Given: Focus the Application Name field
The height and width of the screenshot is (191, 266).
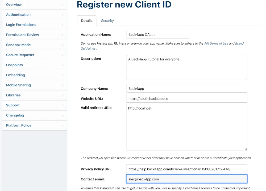Looking at the screenshot, I should 157,34.
